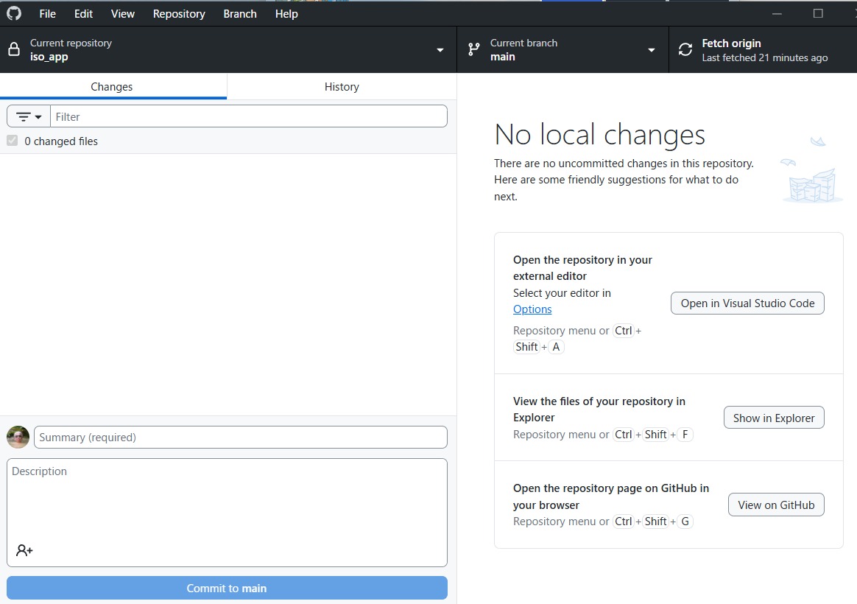Click the user avatar next to Summary

click(18, 437)
